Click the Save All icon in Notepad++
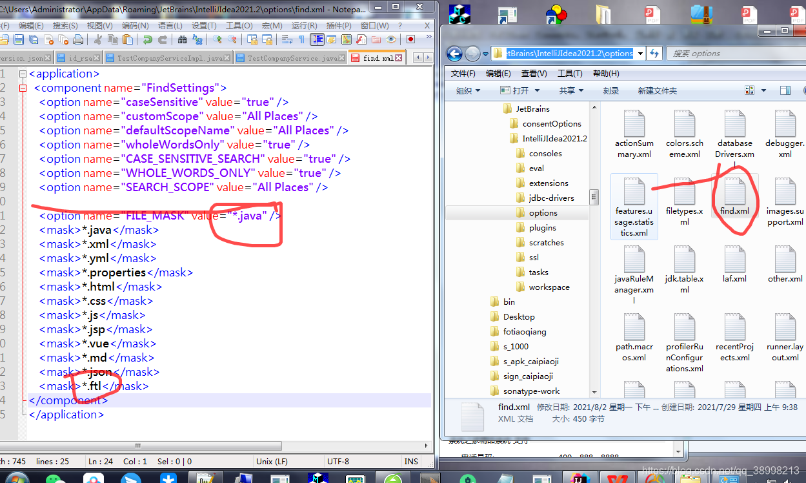Image resolution: width=806 pixels, height=483 pixels. [34, 39]
